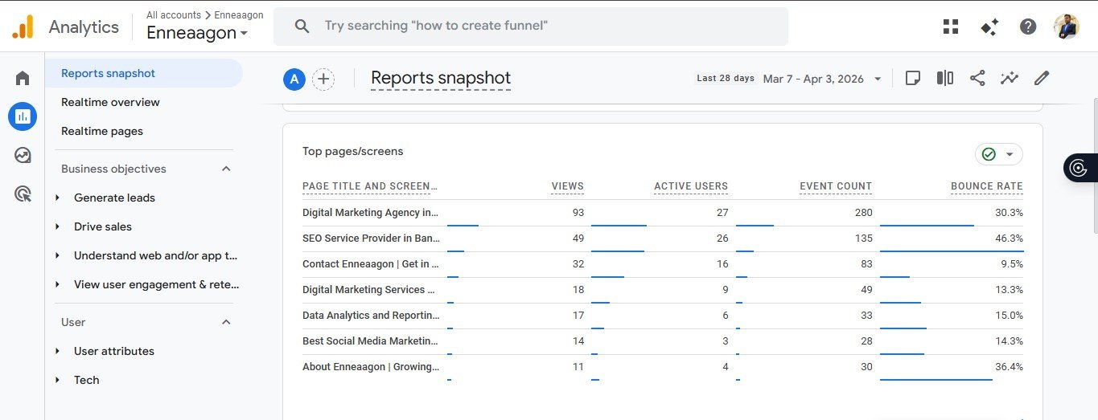
Task: Click the search input field
Action: (x=531, y=27)
